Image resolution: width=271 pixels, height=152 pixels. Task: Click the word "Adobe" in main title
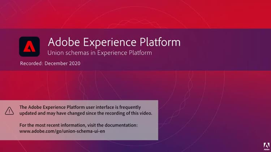pyautogui.click(x=64, y=42)
